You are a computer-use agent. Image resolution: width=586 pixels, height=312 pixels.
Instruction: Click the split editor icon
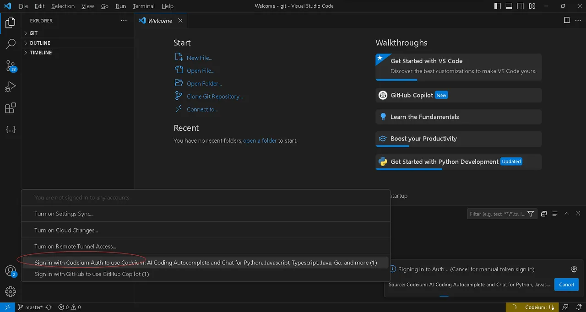(567, 21)
